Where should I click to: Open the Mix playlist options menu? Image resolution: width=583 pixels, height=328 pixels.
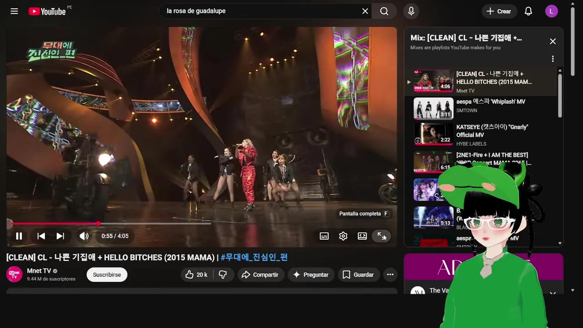click(x=553, y=59)
